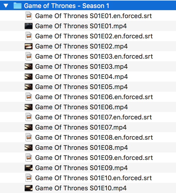Select Game Of Thrones S01E02.mp4 file
Image resolution: width=176 pixels, height=193 pixels.
81,46
